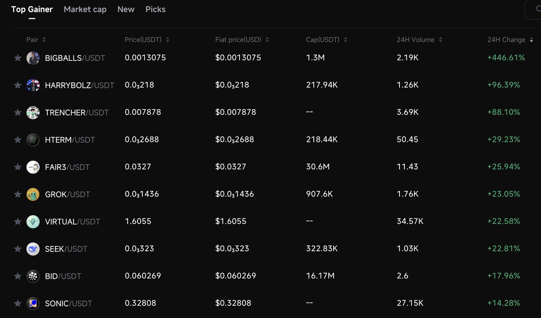Open the SEEK whale token logo
Image resolution: width=541 pixels, height=318 pixels.
click(x=33, y=249)
